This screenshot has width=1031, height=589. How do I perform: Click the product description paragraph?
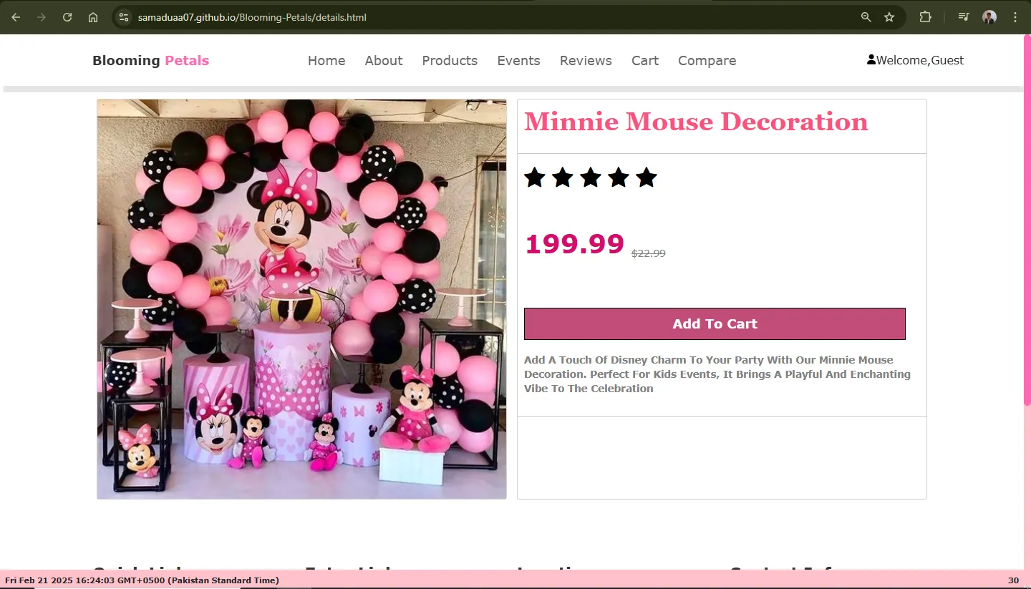(717, 374)
